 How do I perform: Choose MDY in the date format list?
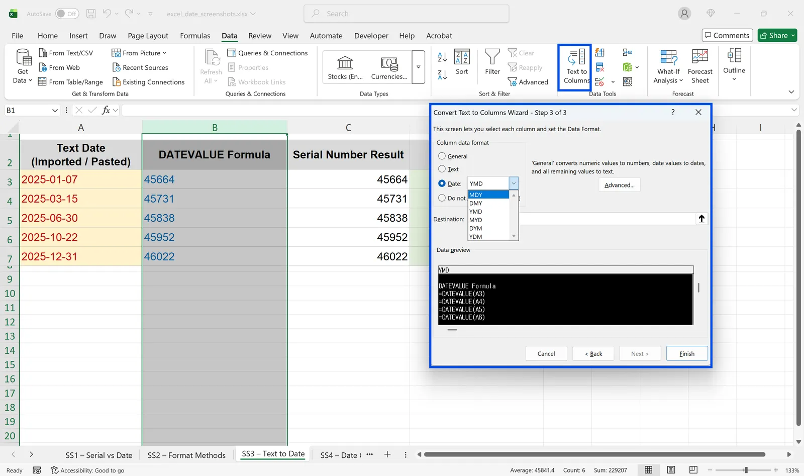point(488,195)
